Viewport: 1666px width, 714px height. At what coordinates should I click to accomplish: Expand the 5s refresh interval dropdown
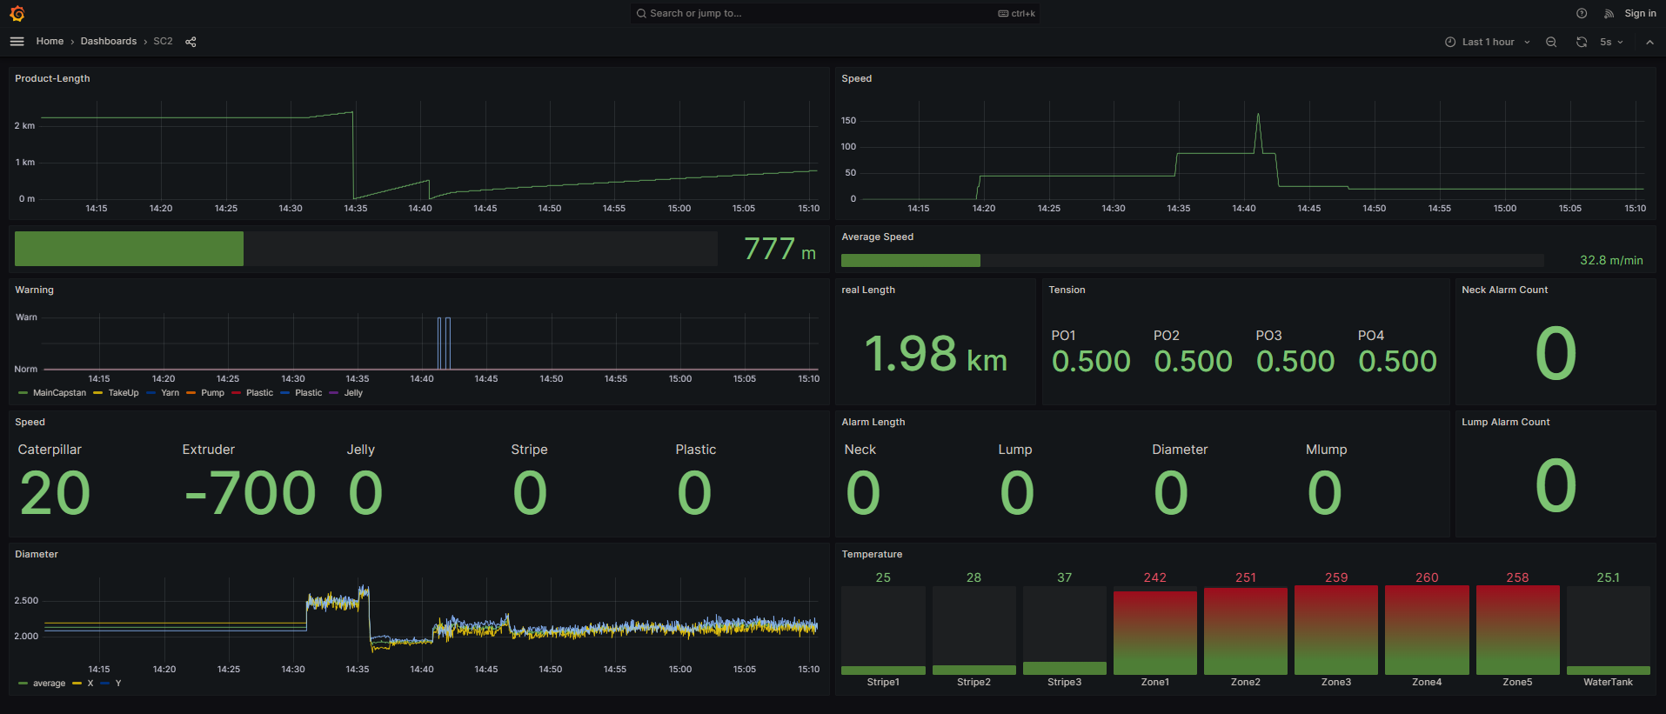(1611, 42)
